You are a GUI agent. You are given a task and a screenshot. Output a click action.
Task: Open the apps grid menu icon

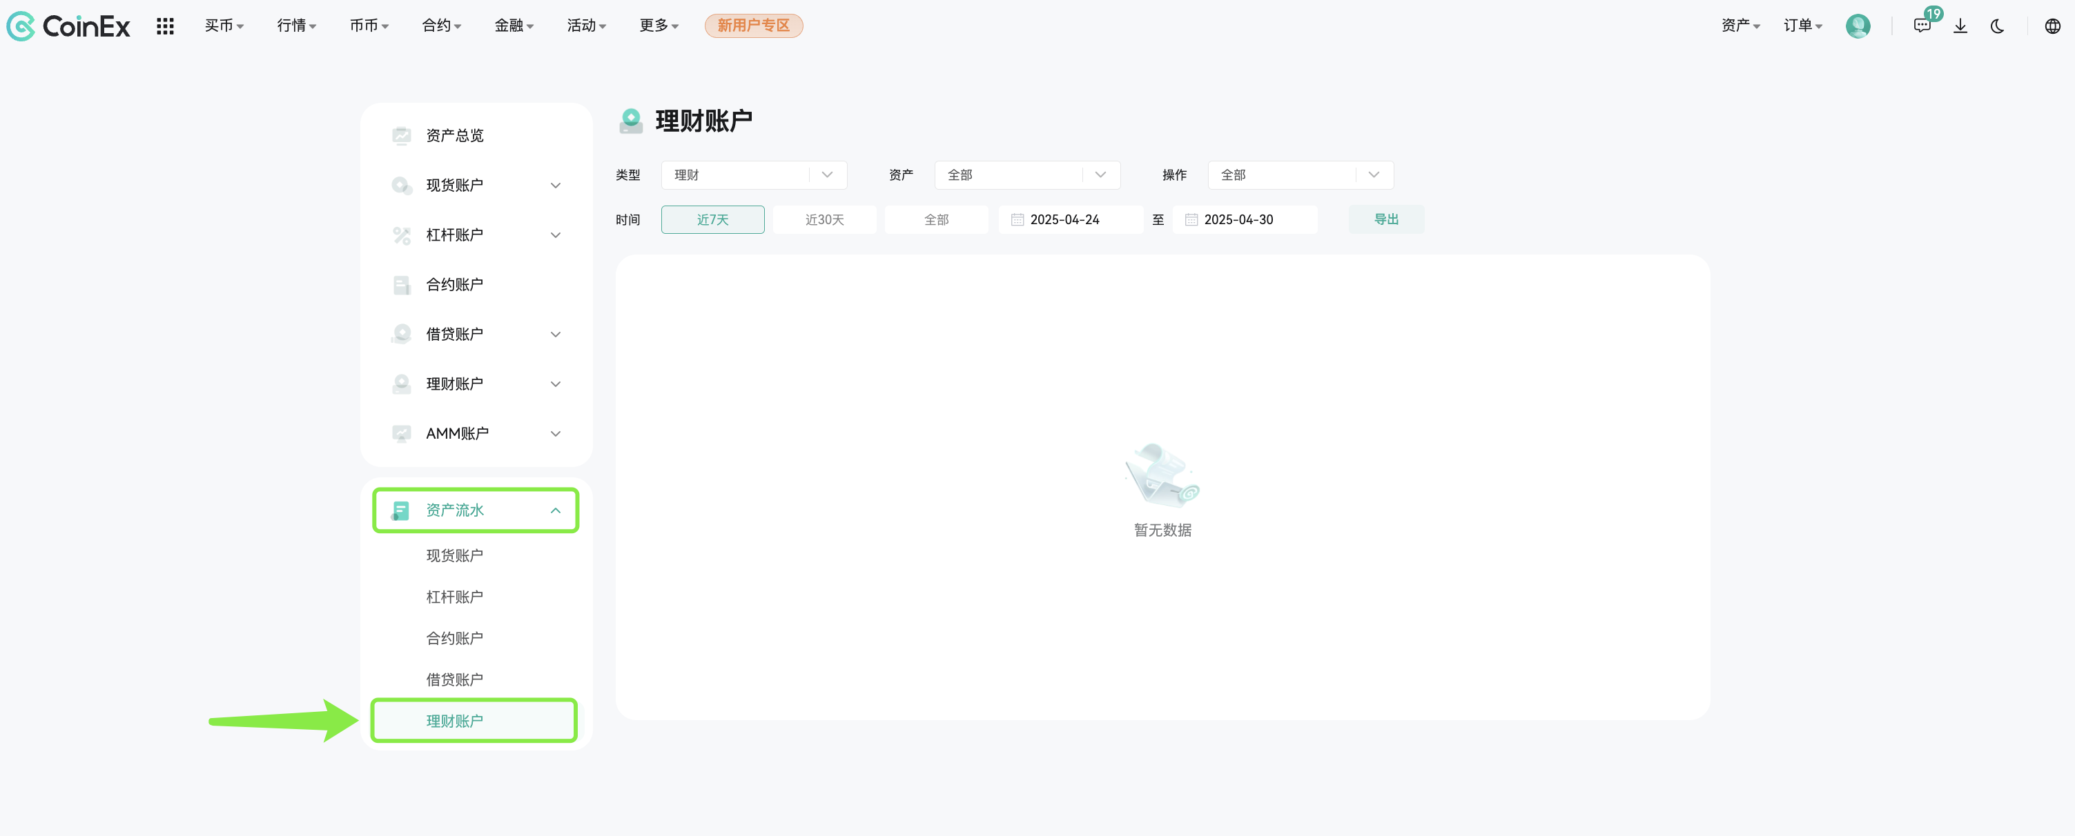point(165,26)
